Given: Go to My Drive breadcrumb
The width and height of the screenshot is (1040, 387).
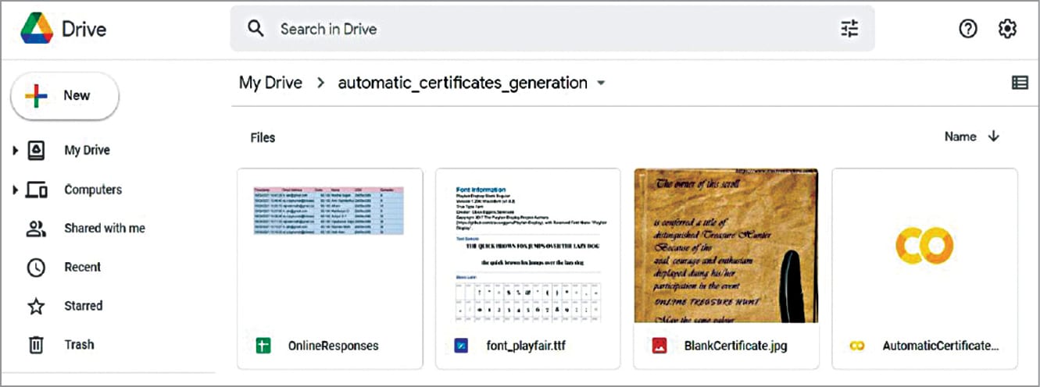Looking at the screenshot, I should (270, 83).
